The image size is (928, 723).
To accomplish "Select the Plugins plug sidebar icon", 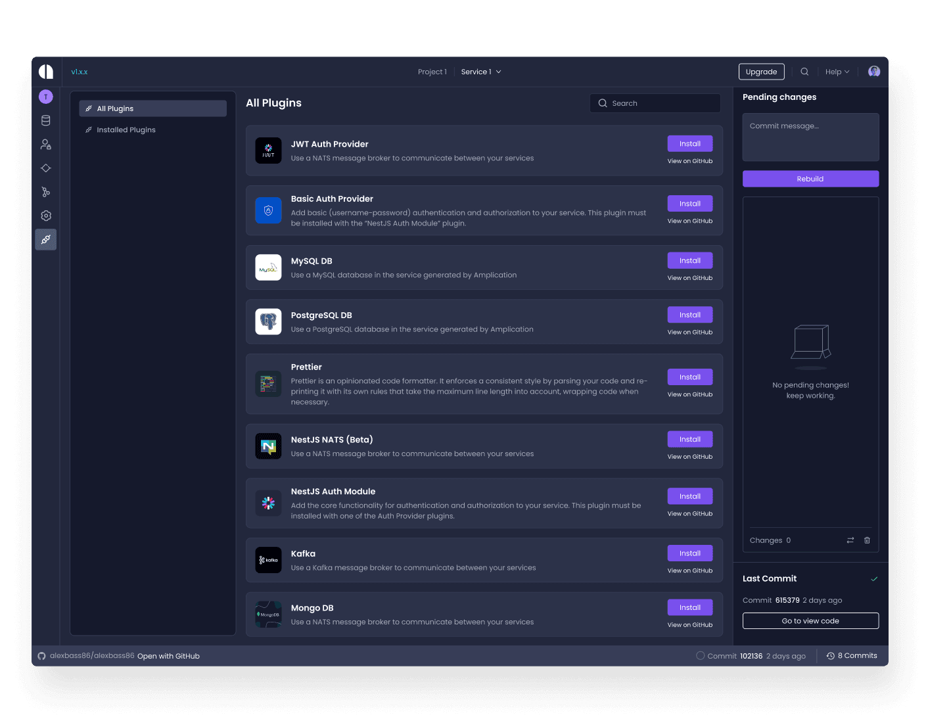I will 46,239.
